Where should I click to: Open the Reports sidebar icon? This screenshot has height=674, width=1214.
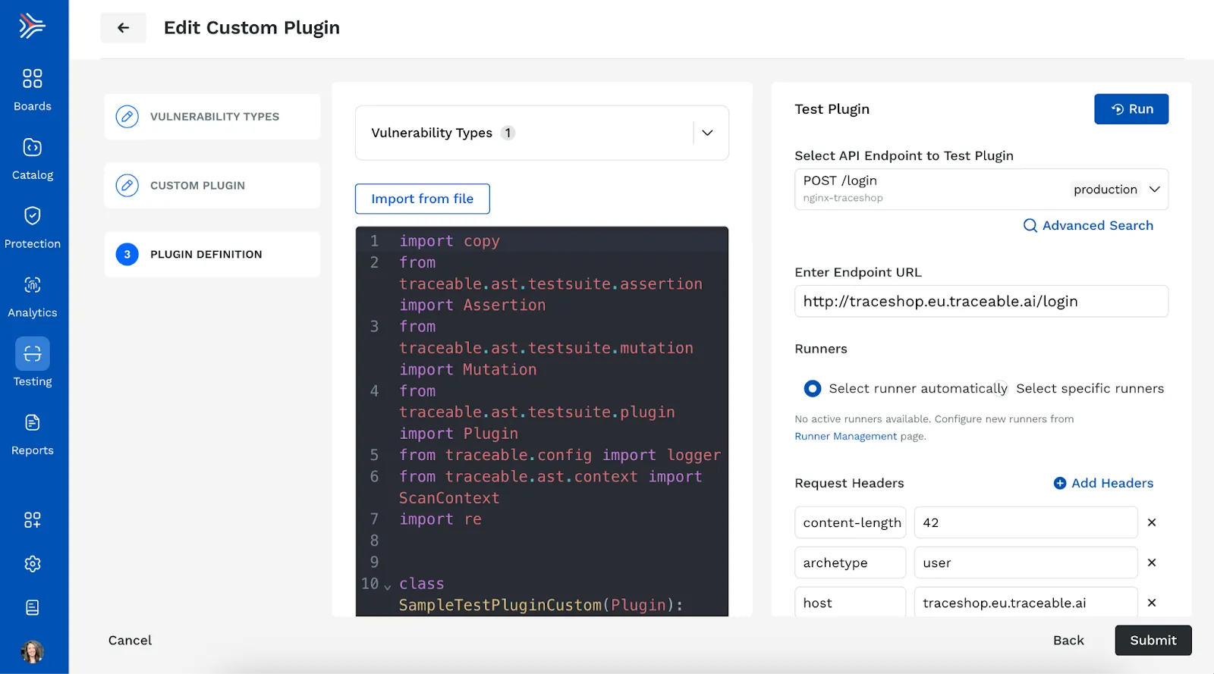tap(33, 422)
